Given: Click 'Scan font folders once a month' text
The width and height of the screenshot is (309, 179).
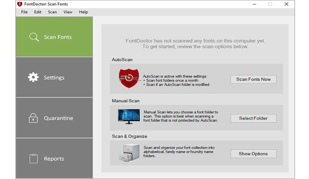Looking at the screenshot, I should click(x=172, y=80).
